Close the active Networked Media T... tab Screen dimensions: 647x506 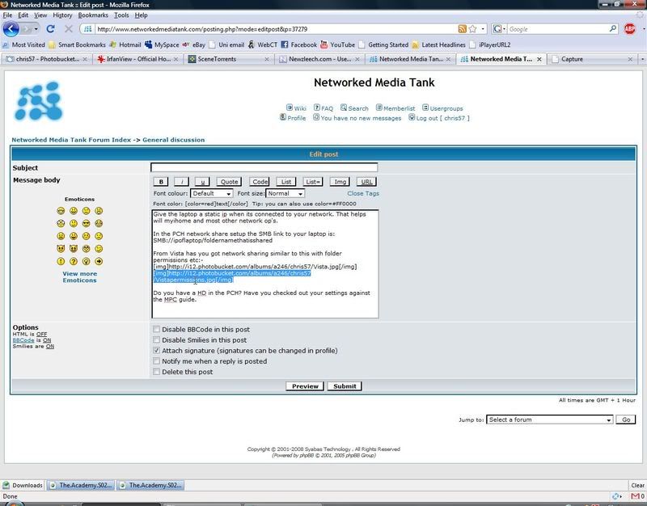[539, 59]
